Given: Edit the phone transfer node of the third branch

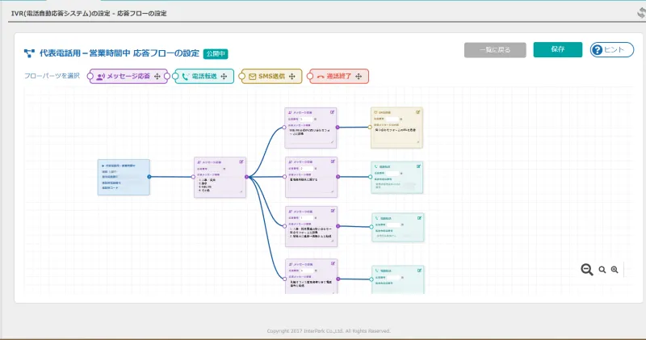Looking at the screenshot, I should pos(419,218).
